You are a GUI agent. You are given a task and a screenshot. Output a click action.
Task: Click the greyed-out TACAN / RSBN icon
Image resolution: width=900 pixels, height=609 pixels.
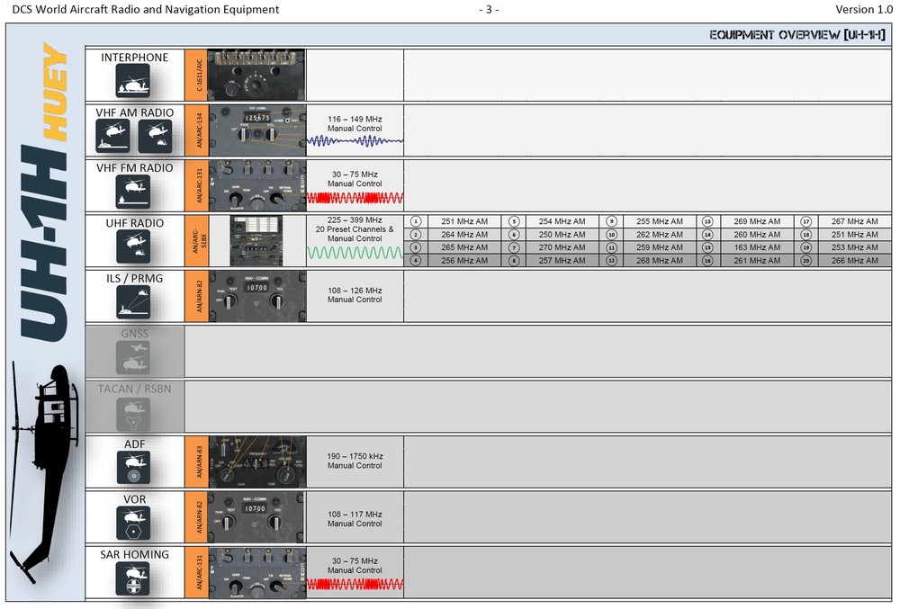click(132, 413)
